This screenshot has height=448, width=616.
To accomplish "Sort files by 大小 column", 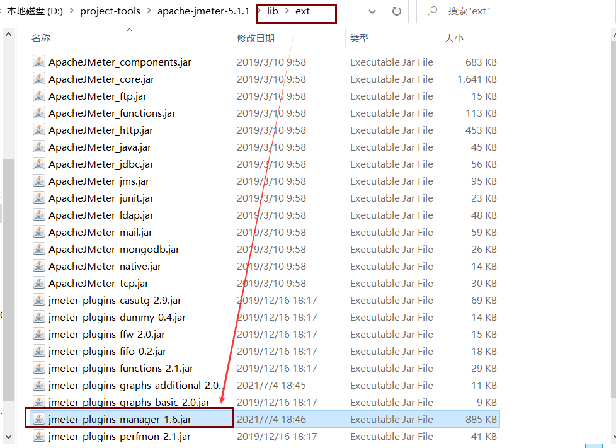I will 453,38.
